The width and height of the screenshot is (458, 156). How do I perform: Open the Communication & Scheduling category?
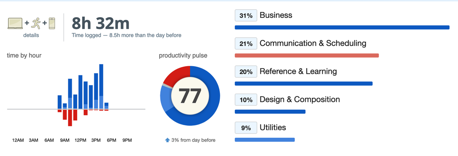pyautogui.click(x=313, y=43)
